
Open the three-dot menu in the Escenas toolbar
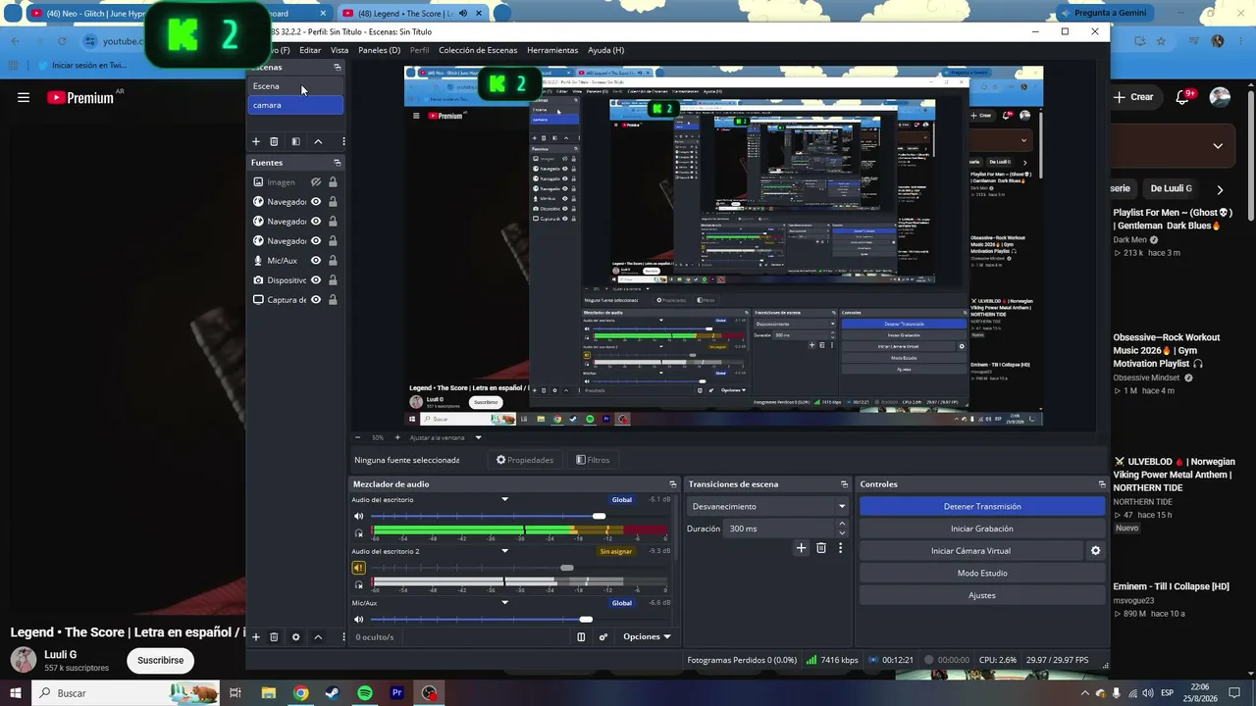(x=342, y=142)
